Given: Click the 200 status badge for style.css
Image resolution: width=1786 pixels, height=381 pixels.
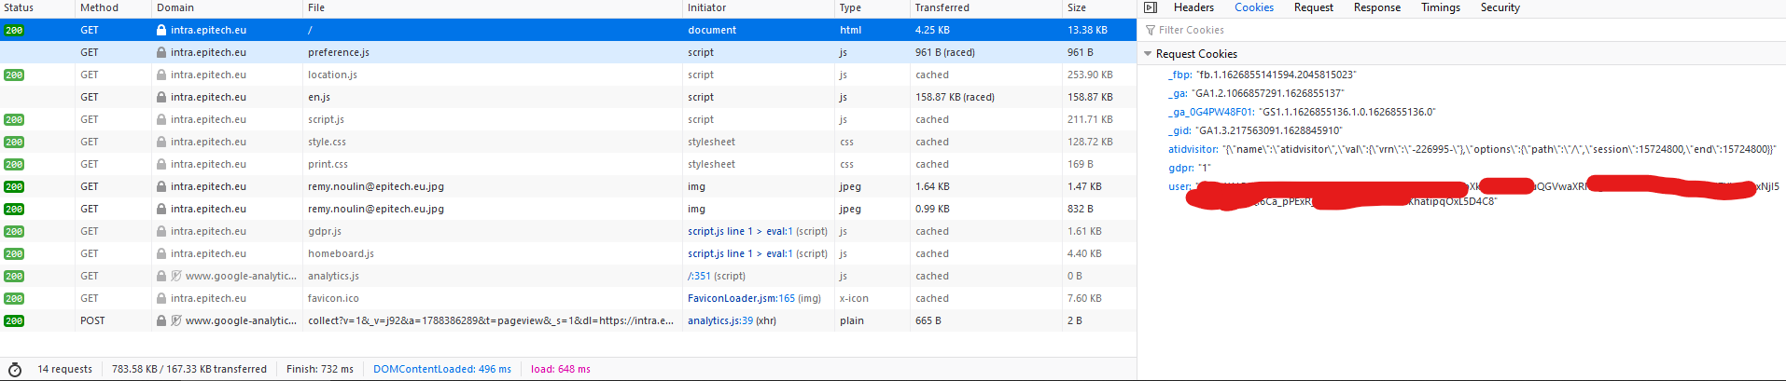Looking at the screenshot, I should 14,142.
